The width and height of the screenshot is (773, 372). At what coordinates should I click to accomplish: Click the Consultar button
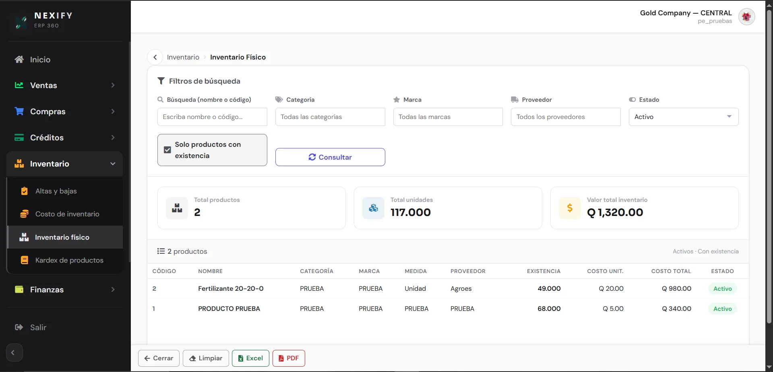pyautogui.click(x=330, y=157)
